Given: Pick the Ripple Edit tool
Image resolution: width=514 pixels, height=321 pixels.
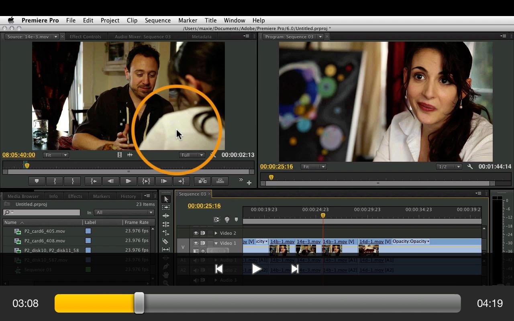Looking at the screenshot, I should click(x=166, y=216).
